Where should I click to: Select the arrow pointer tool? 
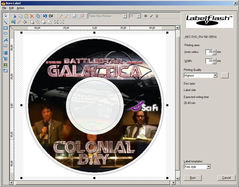(x=6, y=16)
